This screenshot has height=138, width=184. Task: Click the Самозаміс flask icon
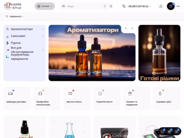point(8,36)
